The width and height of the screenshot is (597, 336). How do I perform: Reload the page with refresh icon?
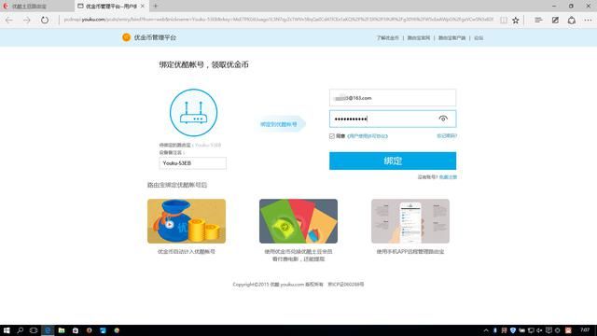(x=45, y=21)
